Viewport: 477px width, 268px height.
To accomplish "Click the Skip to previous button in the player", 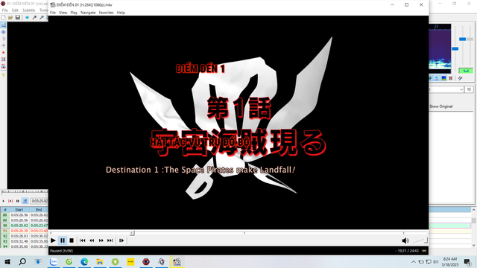I will [83, 240].
